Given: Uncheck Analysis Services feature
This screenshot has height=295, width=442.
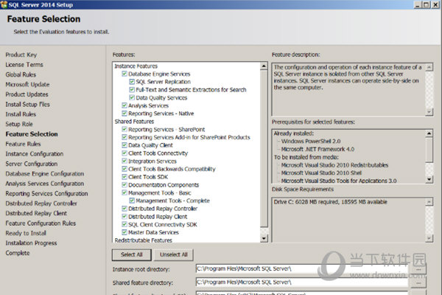Looking at the screenshot, I should point(124,105).
